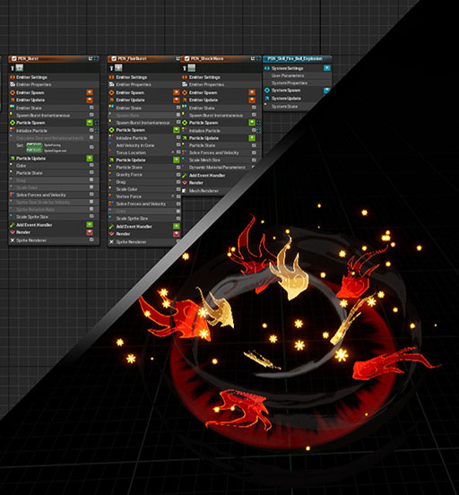This screenshot has width=459, height=495.
Task: Disable Scale Mesh Size in ShockWave emitter
Action: point(254,160)
